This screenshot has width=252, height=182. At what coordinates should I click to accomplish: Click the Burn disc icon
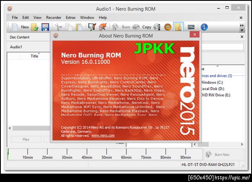(115, 27)
